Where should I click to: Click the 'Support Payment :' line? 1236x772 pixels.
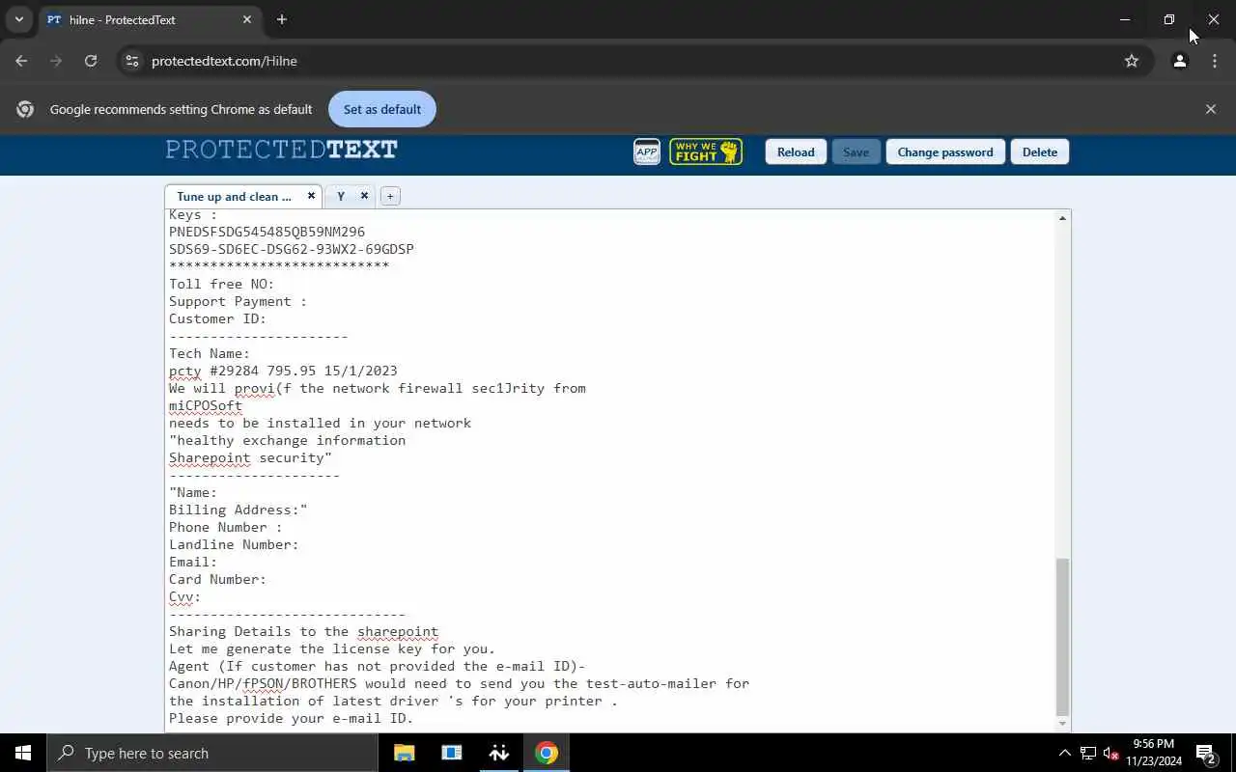tap(238, 301)
